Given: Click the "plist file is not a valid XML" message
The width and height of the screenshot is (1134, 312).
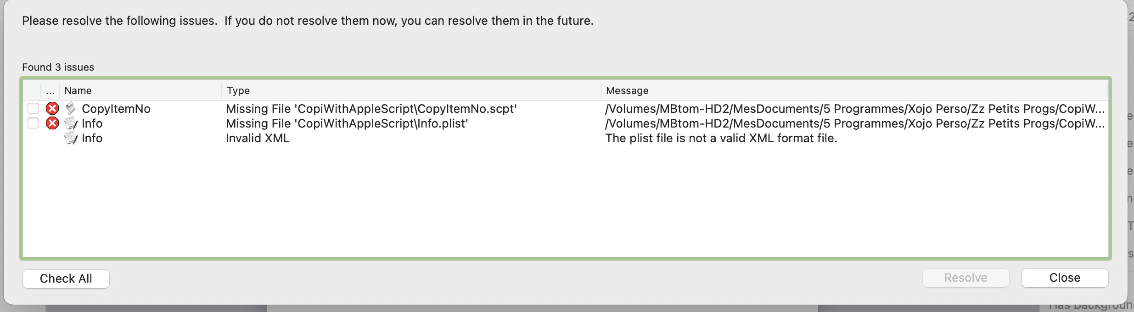Looking at the screenshot, I should point(721,138).
